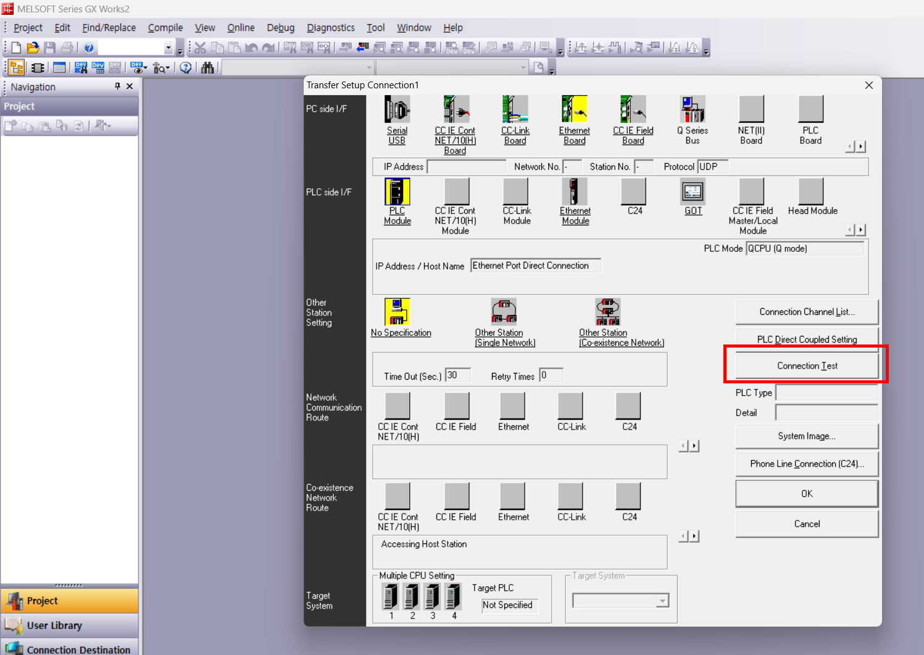Open the Target System dropdown
Image resolution: width=924 pixels, height=655 pixels.
pyautogui.click(x=662, y=601)
